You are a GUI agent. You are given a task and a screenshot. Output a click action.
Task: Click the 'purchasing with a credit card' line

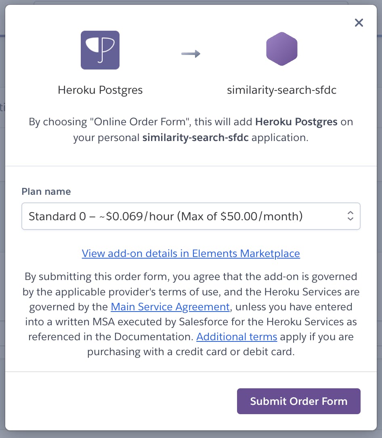[x=191, y=352]
